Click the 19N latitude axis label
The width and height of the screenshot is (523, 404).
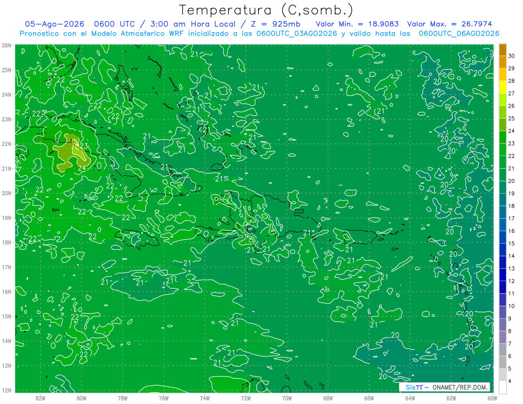point(7,218)
